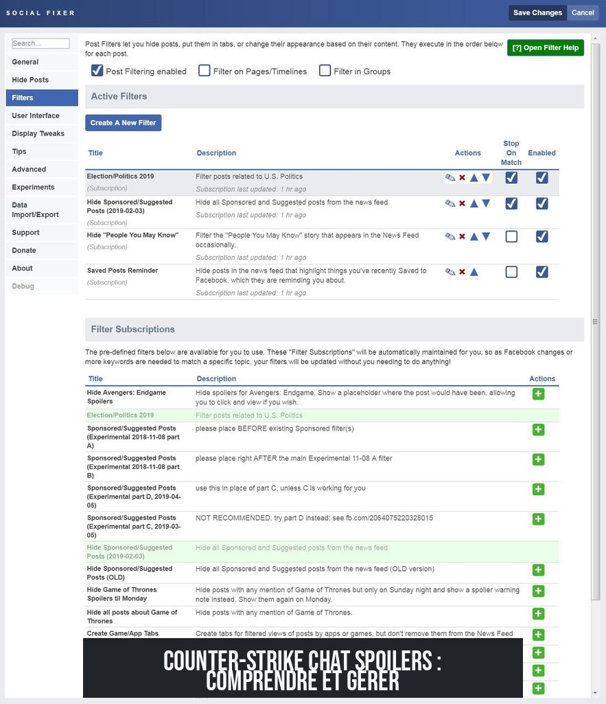Delete the Hide Sponsored/Suggested Posts (2019-02-03) active filter
606x704 pixels.
click(462, 203)
